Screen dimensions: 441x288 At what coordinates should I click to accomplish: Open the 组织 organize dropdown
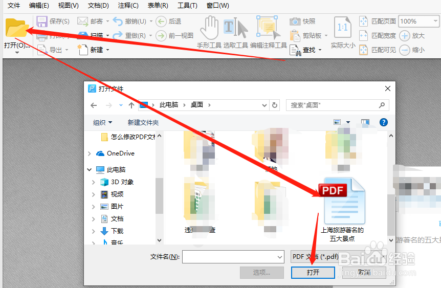click(x=102, y=123)
